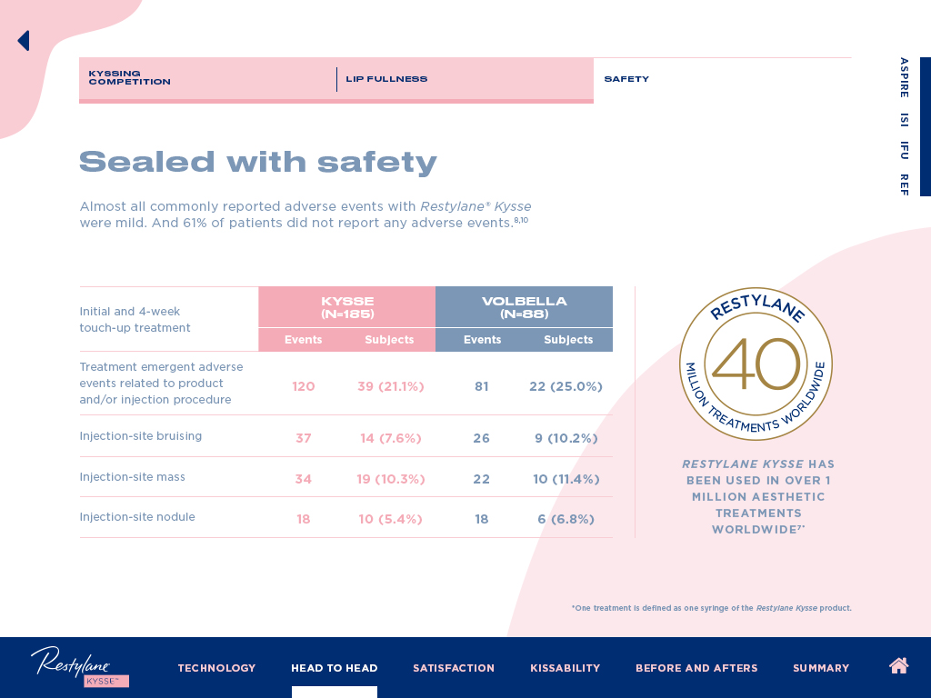
Task: Click the '81' Volbella events value
Action: click(x=482, y=386)
